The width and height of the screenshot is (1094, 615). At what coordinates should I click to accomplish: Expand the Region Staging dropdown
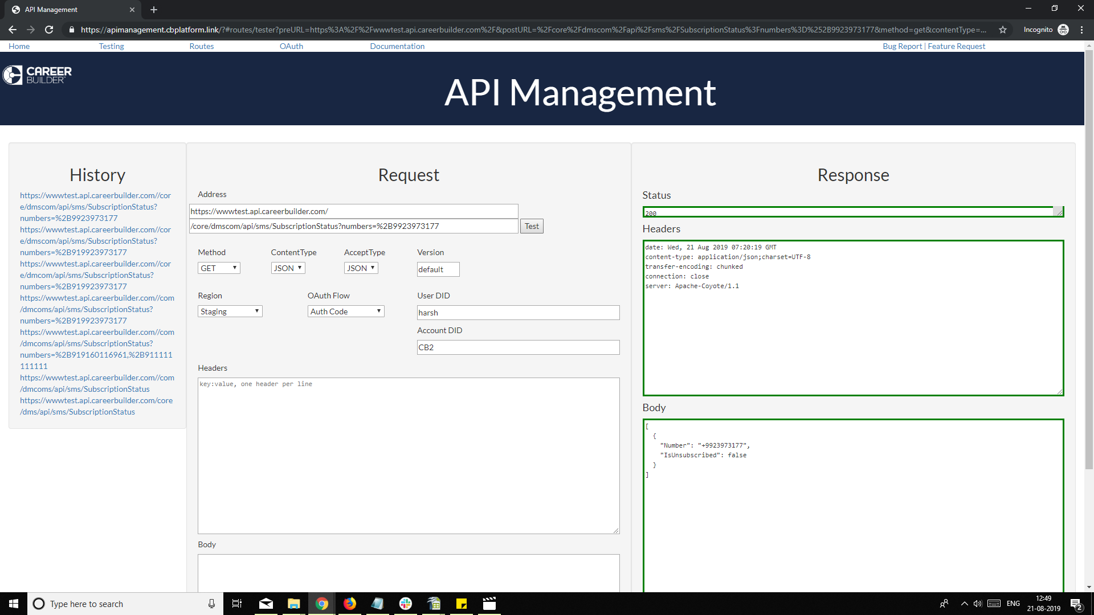pos(230,311)
